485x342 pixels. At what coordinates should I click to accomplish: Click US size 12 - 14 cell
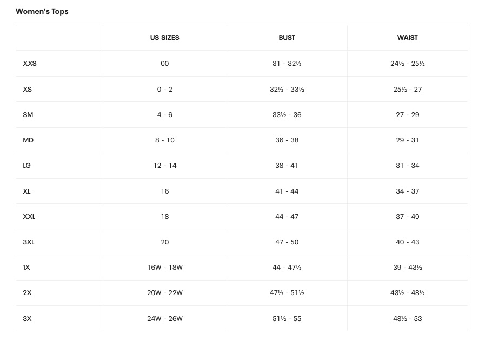(x=165, y=166)
